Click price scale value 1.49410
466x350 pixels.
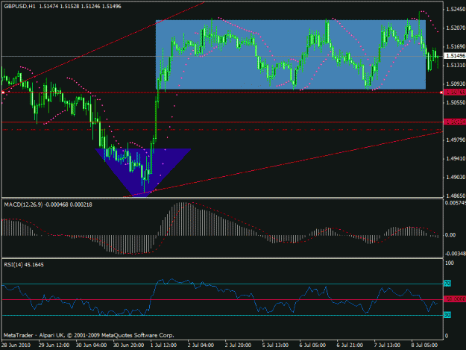[456, 158]
